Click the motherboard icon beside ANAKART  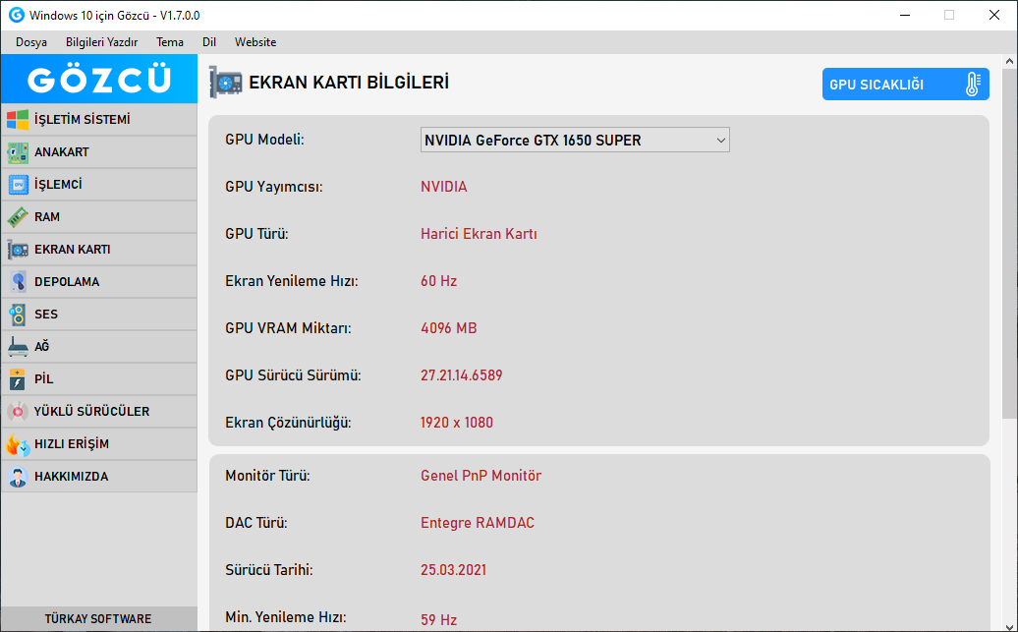pyautogui.click(x=18, y=152)
